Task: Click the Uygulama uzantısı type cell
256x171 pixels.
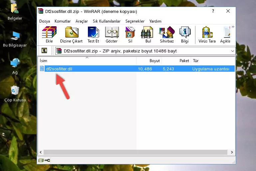Action: pos(211,69)
